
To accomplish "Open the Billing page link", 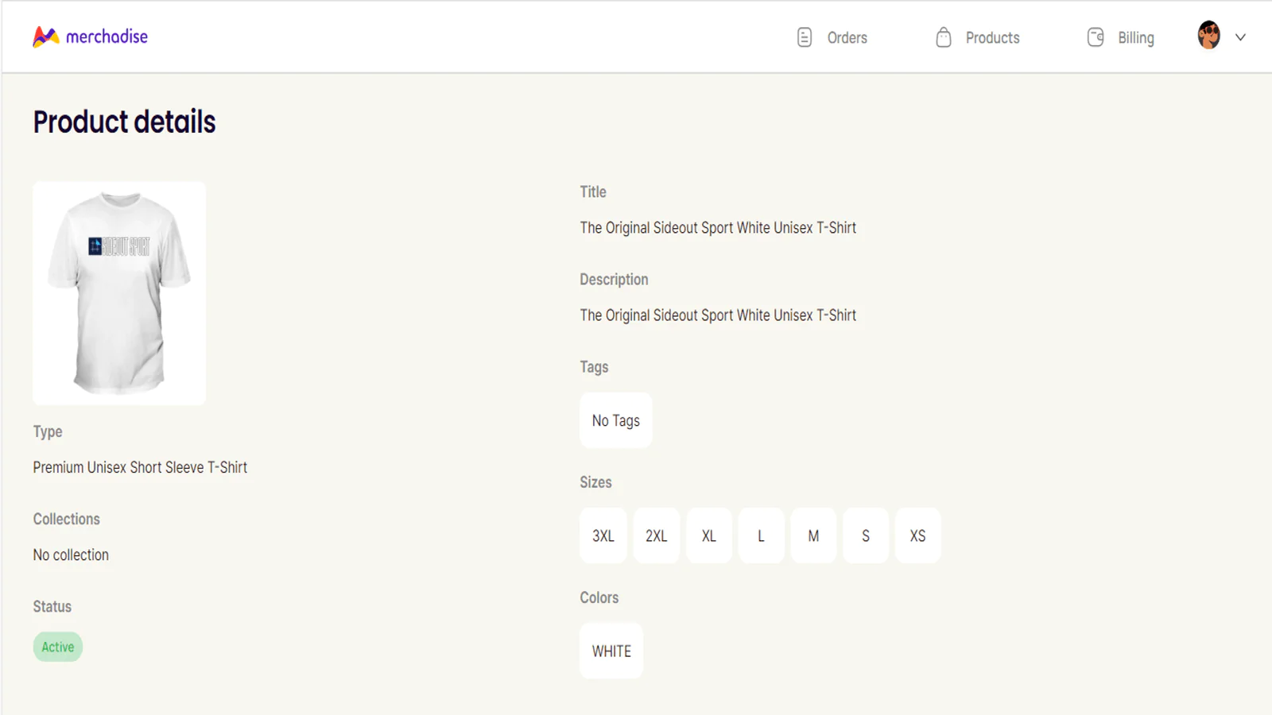I will point(1135,37).
